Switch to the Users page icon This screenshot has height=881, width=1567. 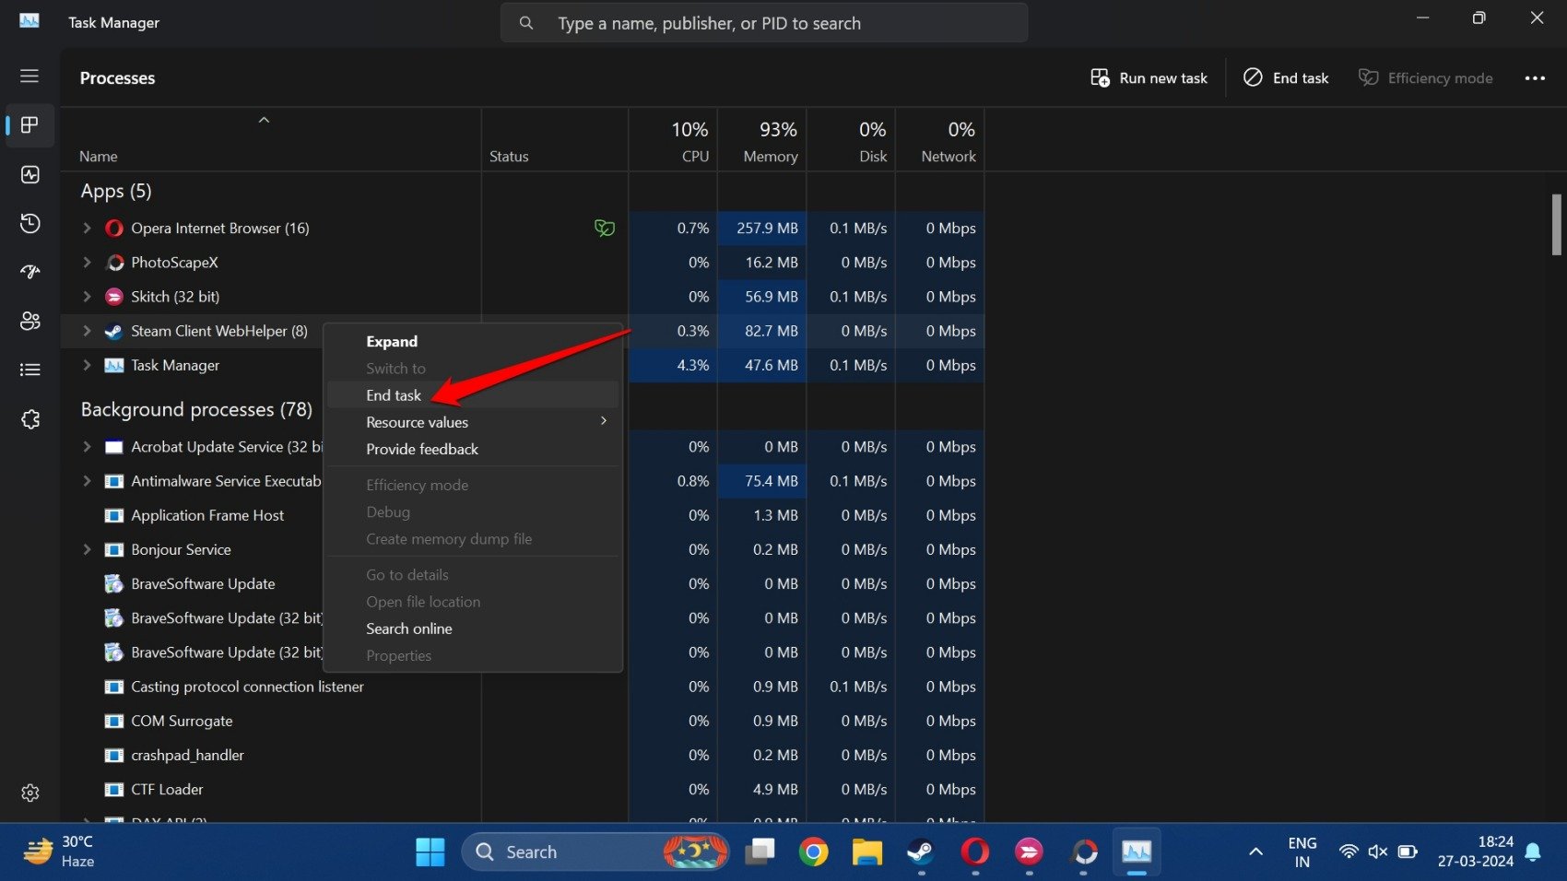click(x=29, y=321)
